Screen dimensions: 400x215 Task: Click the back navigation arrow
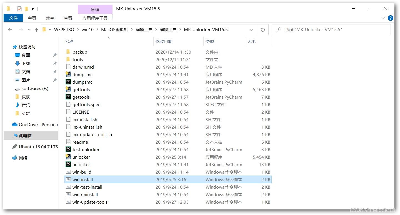10,29
